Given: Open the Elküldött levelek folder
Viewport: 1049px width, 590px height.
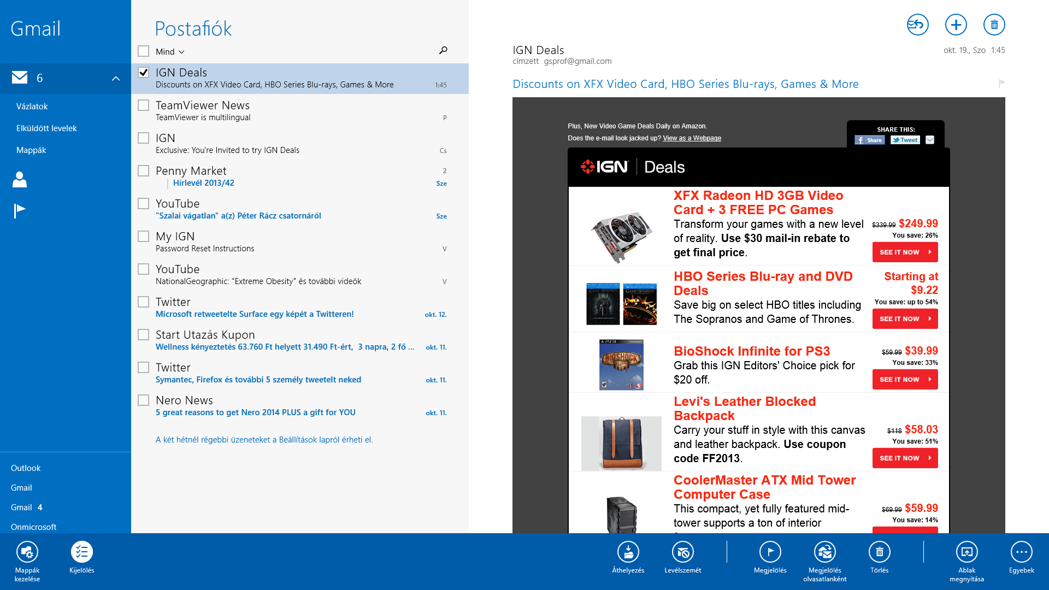Looking at the screenshot, I should tap(46, 128).
